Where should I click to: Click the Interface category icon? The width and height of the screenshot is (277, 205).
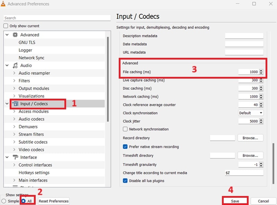tap(15, 158)
